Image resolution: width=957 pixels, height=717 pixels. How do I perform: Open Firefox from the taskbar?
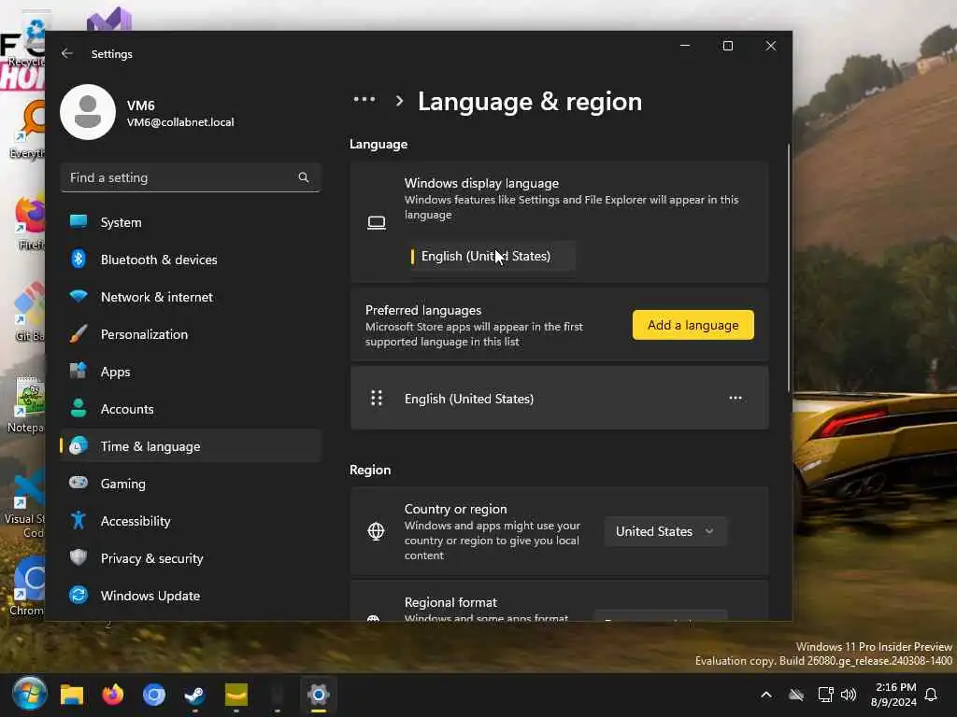tap(113, 695)
